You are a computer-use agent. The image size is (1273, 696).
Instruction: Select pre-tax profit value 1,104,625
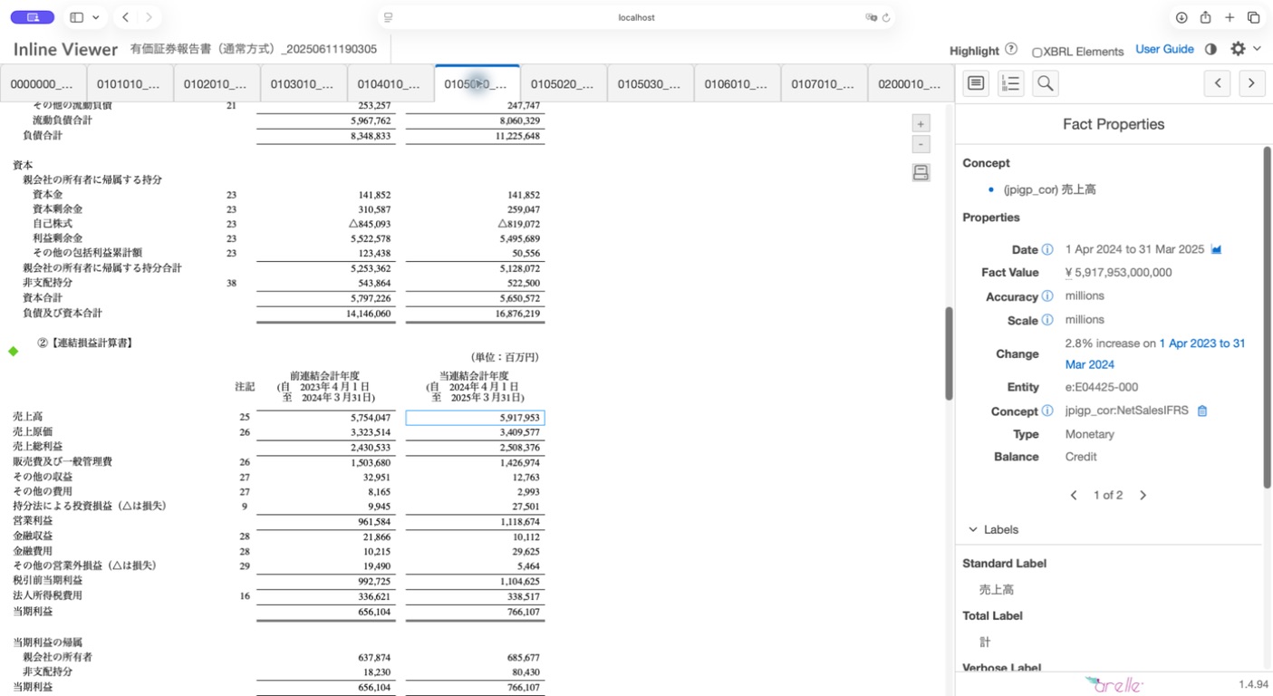tap(519, 581)
